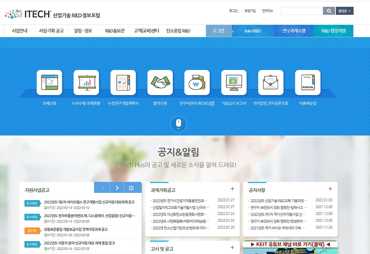Open grid view of announcement carousel
370x254 pixels.
[132, 187]
